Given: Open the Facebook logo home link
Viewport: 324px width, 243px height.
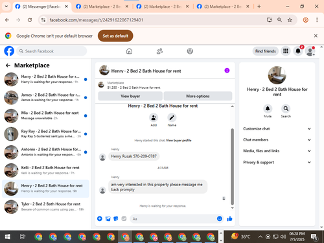Looking at the screenshot, I should (x=9, y=51).
